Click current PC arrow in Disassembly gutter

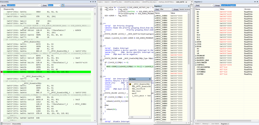[x=2, y=72]
